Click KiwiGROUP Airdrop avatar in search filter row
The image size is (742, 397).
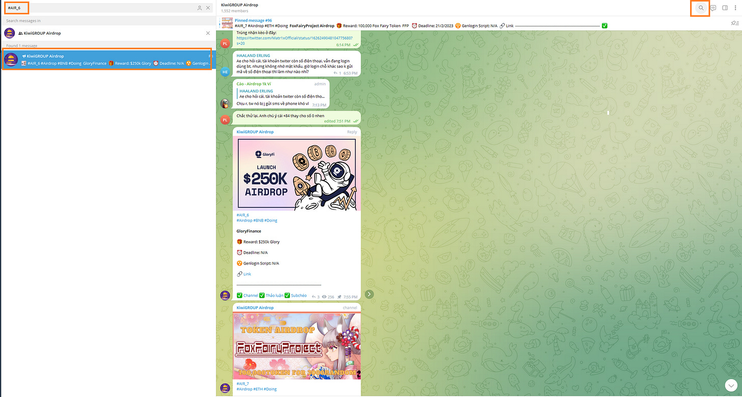pyautogui.click(x=9, y=33)
